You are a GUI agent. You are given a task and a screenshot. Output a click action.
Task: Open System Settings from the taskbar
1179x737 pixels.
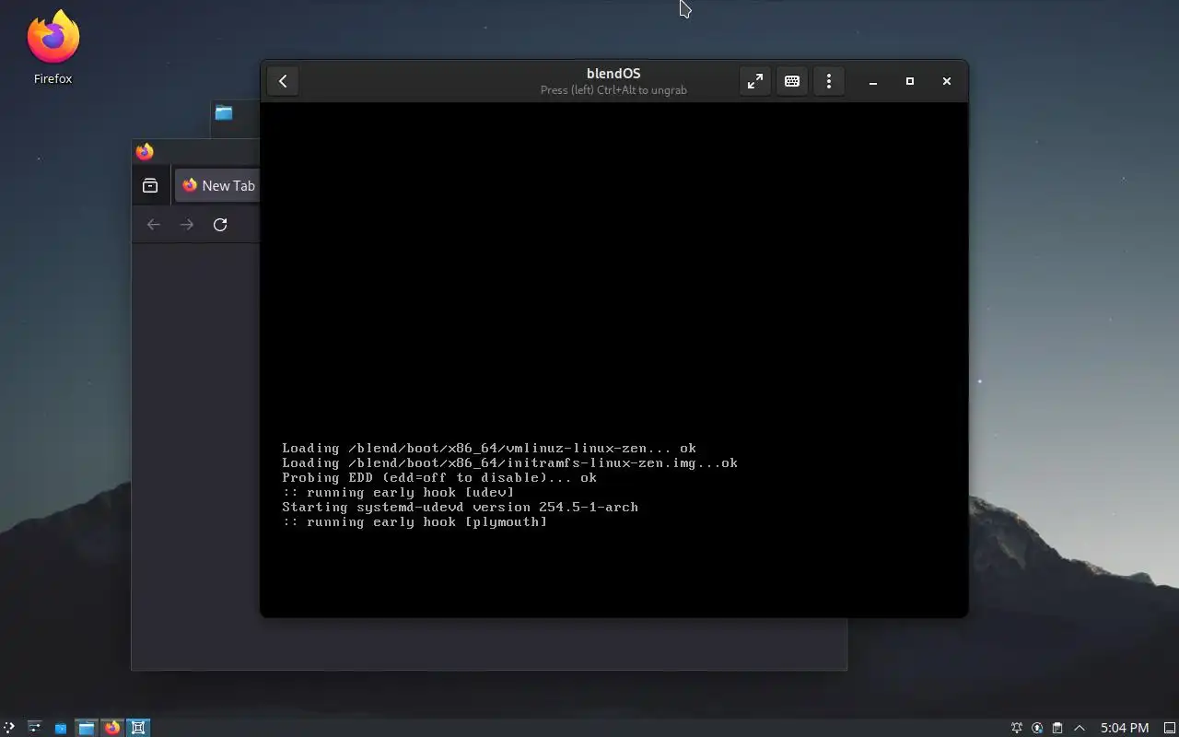point(34,728)
